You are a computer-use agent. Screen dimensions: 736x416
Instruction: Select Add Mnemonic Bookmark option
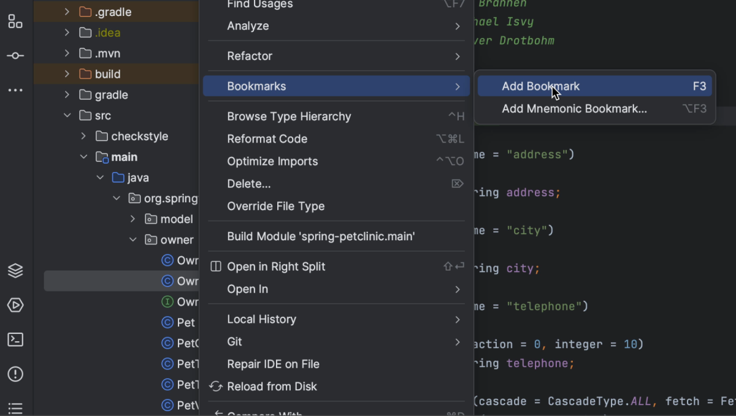(574, 108)
